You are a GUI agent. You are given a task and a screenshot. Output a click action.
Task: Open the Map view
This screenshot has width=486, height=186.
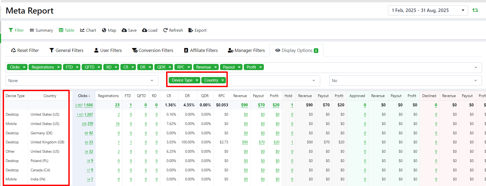click(x=109, y=30)
